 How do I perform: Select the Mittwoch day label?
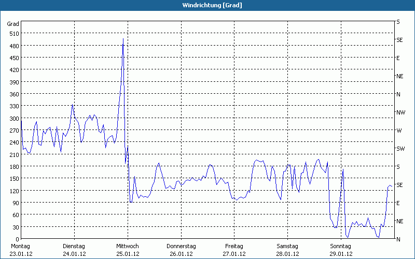tap(128, 247)
